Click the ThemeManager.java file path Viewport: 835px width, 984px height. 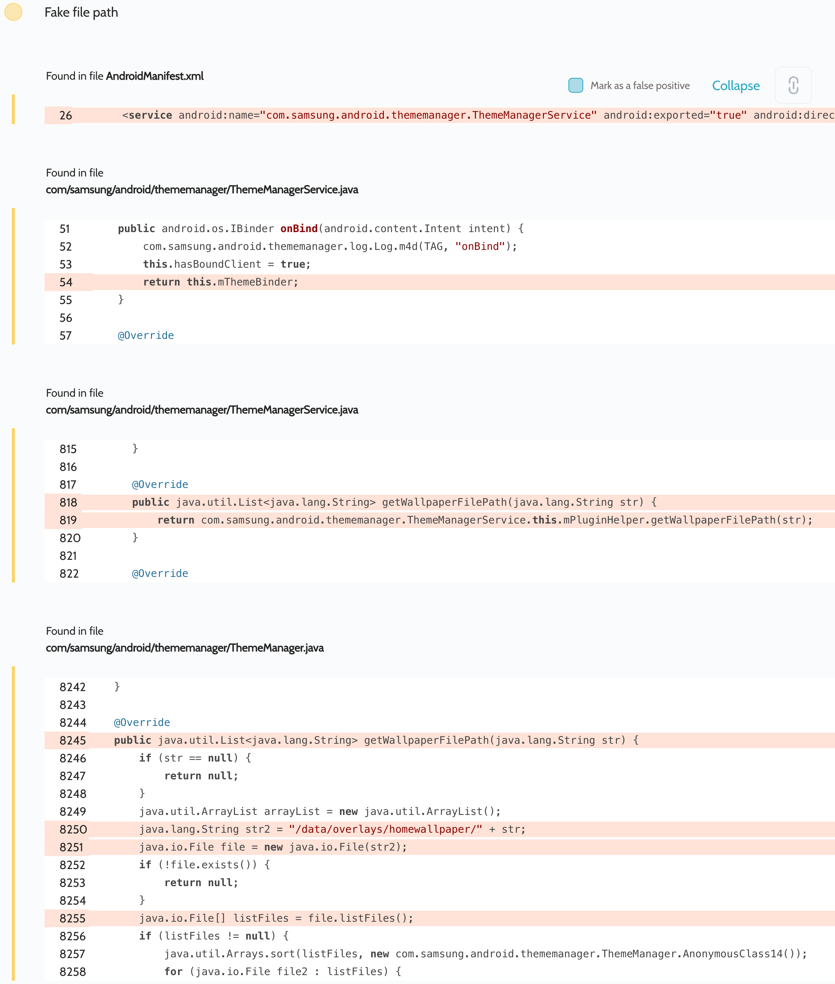[185, 648]
